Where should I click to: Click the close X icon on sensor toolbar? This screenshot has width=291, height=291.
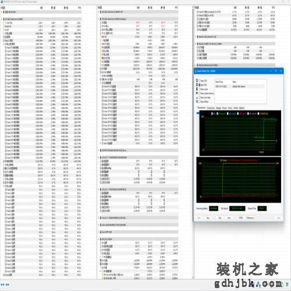[287, 285]
